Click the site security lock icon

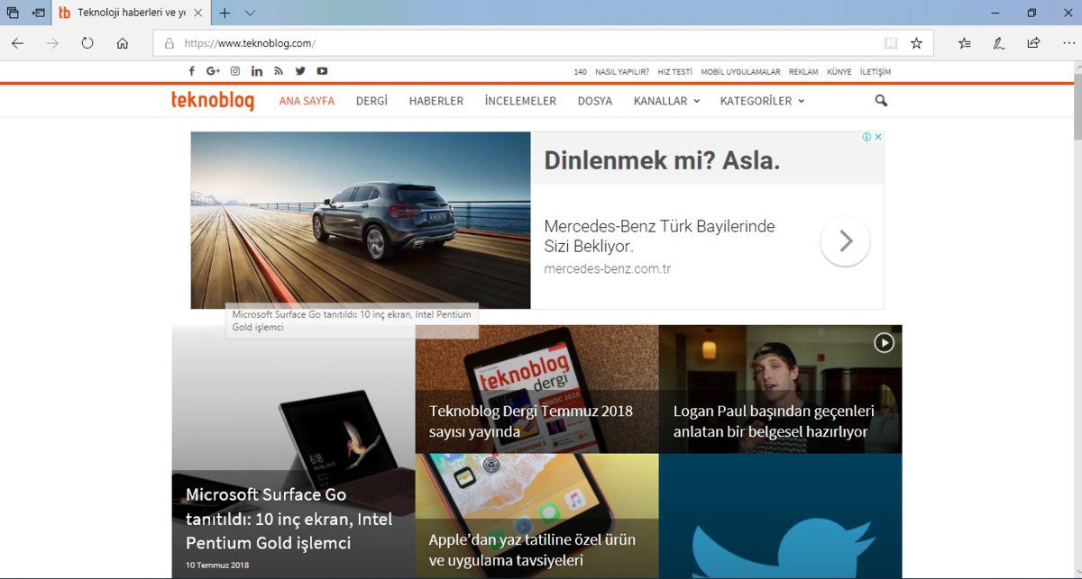click(169, 43)
